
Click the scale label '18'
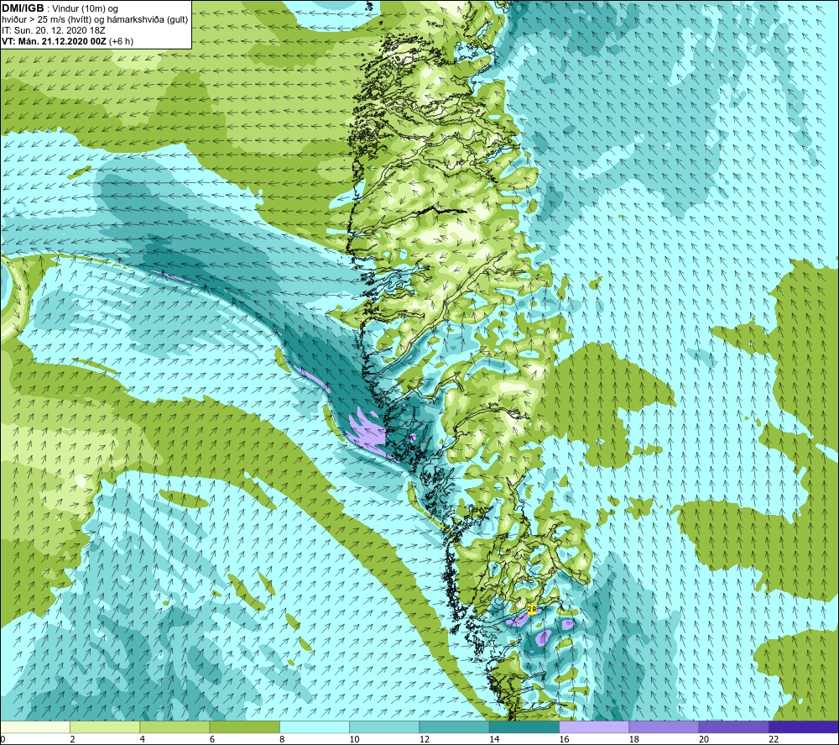pyautogui.click(x=634, y=740)
